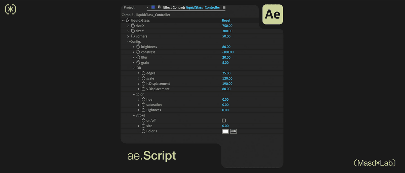Enable the Blur animation stopwatch
The height and width of the screenshot is (173, 405).
click(138, 58)
